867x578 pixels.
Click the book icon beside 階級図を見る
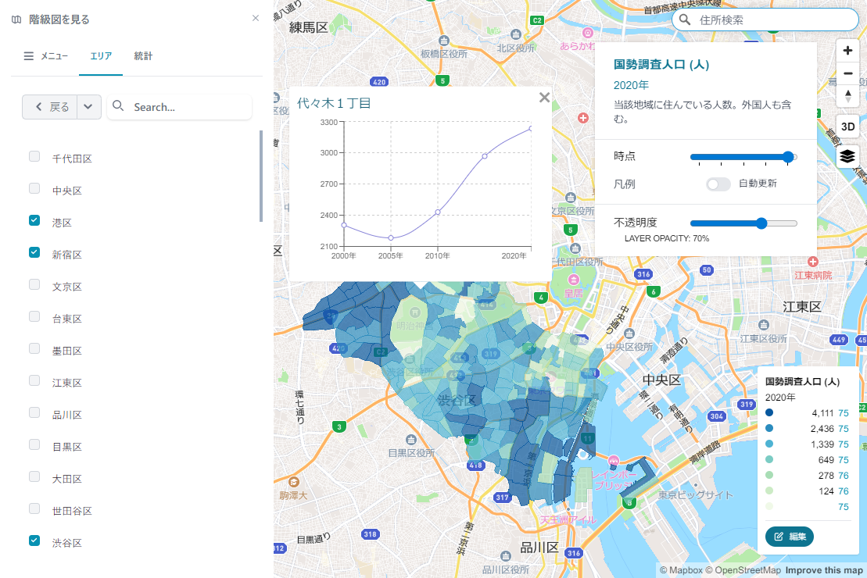[x=16, y=20]
